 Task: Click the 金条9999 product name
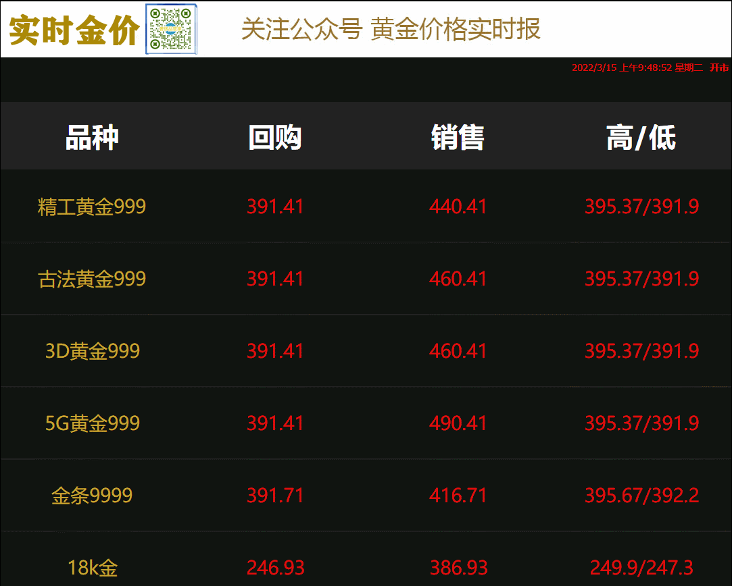pos(92,496)
